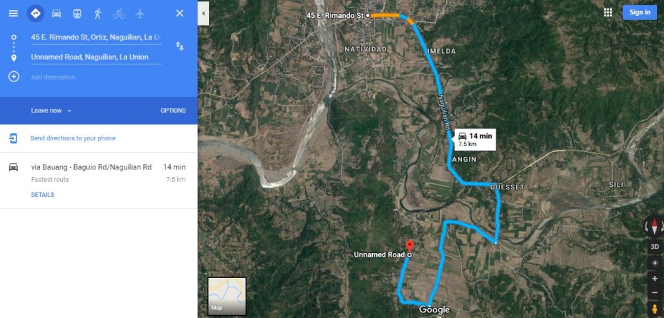Open the hamburger main menu

[14, 14]
